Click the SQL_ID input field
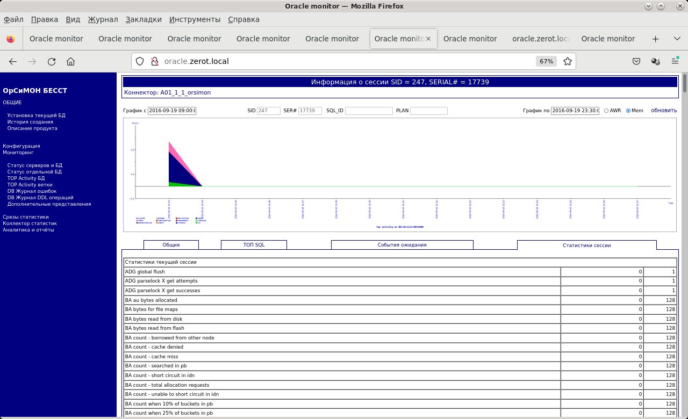Viewport: 688px width, 419px height. pos(369,111)
